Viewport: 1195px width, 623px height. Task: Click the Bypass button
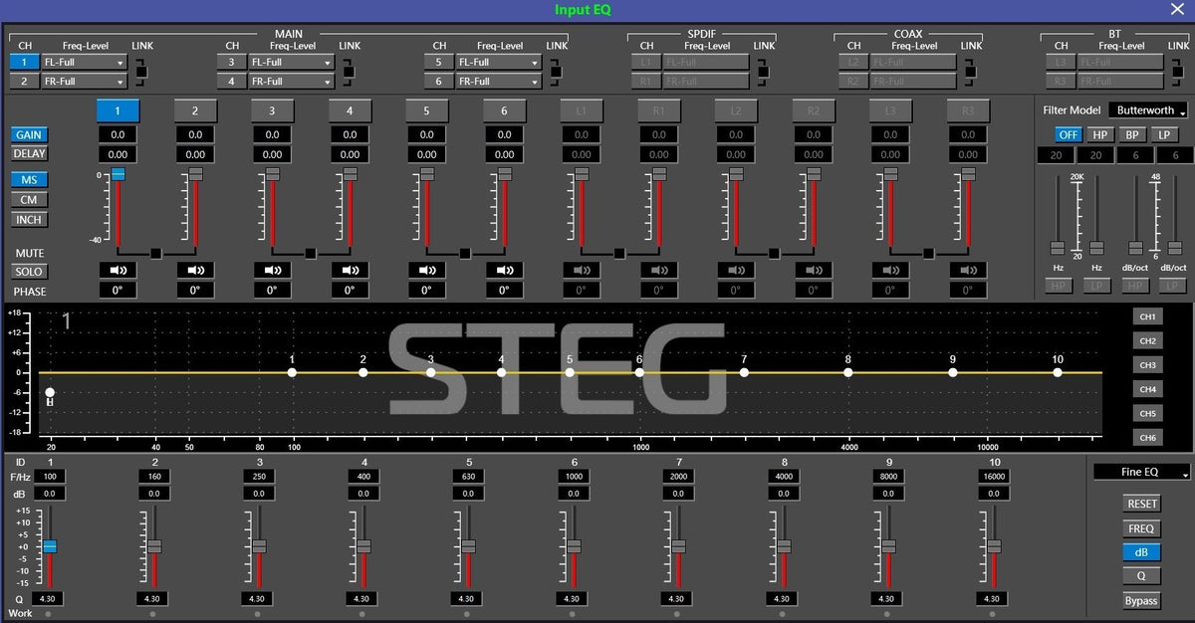click(1141, 600)
